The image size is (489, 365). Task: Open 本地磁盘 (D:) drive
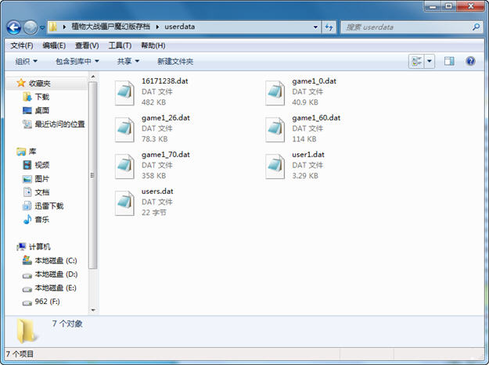[56, 274]
